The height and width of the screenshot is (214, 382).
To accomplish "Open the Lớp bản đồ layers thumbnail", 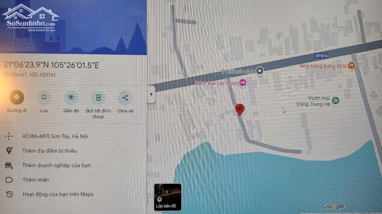I will (168, 197).
